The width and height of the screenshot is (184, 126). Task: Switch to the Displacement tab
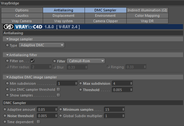(64, 16)
